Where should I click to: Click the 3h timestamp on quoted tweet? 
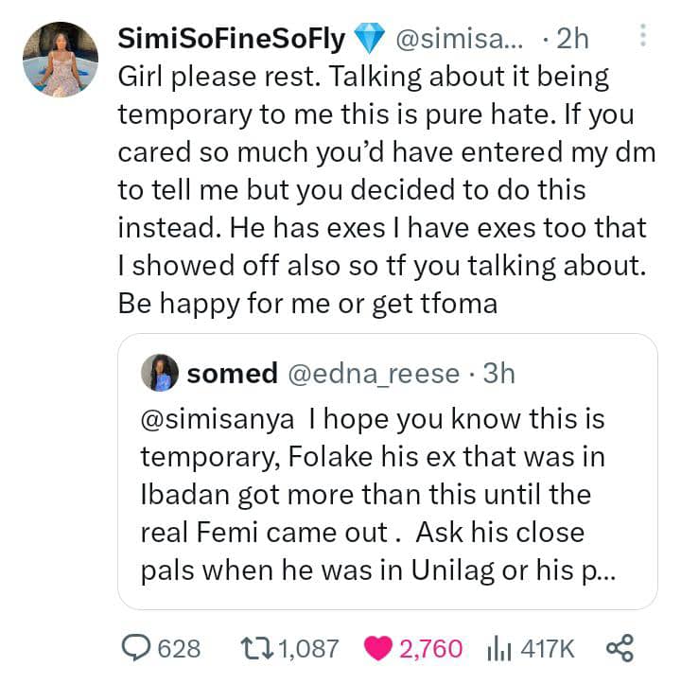(x=498, y=374)
